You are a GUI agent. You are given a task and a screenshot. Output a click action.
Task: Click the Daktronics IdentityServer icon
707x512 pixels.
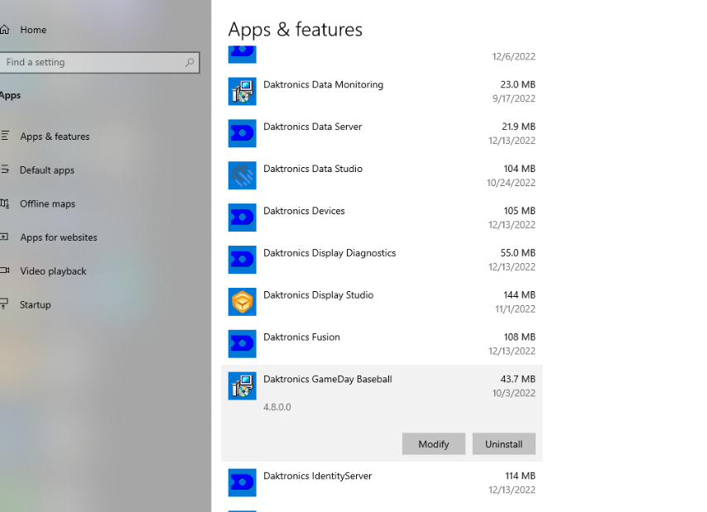coord(242,483)
